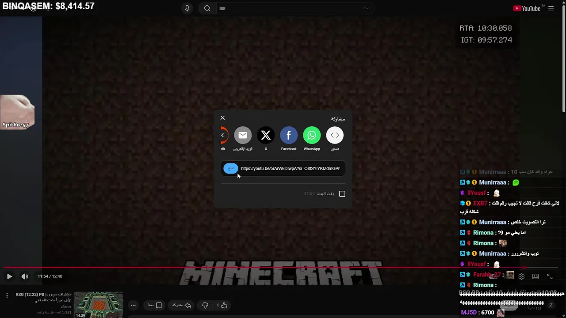
Task: Open the player settings gear
Action: point(522,276)
